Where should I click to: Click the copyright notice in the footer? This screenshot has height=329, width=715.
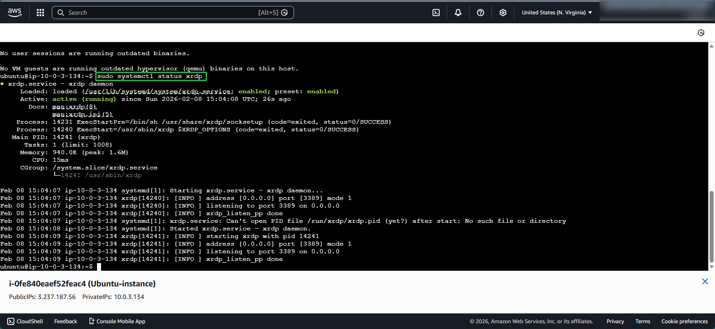531,321
